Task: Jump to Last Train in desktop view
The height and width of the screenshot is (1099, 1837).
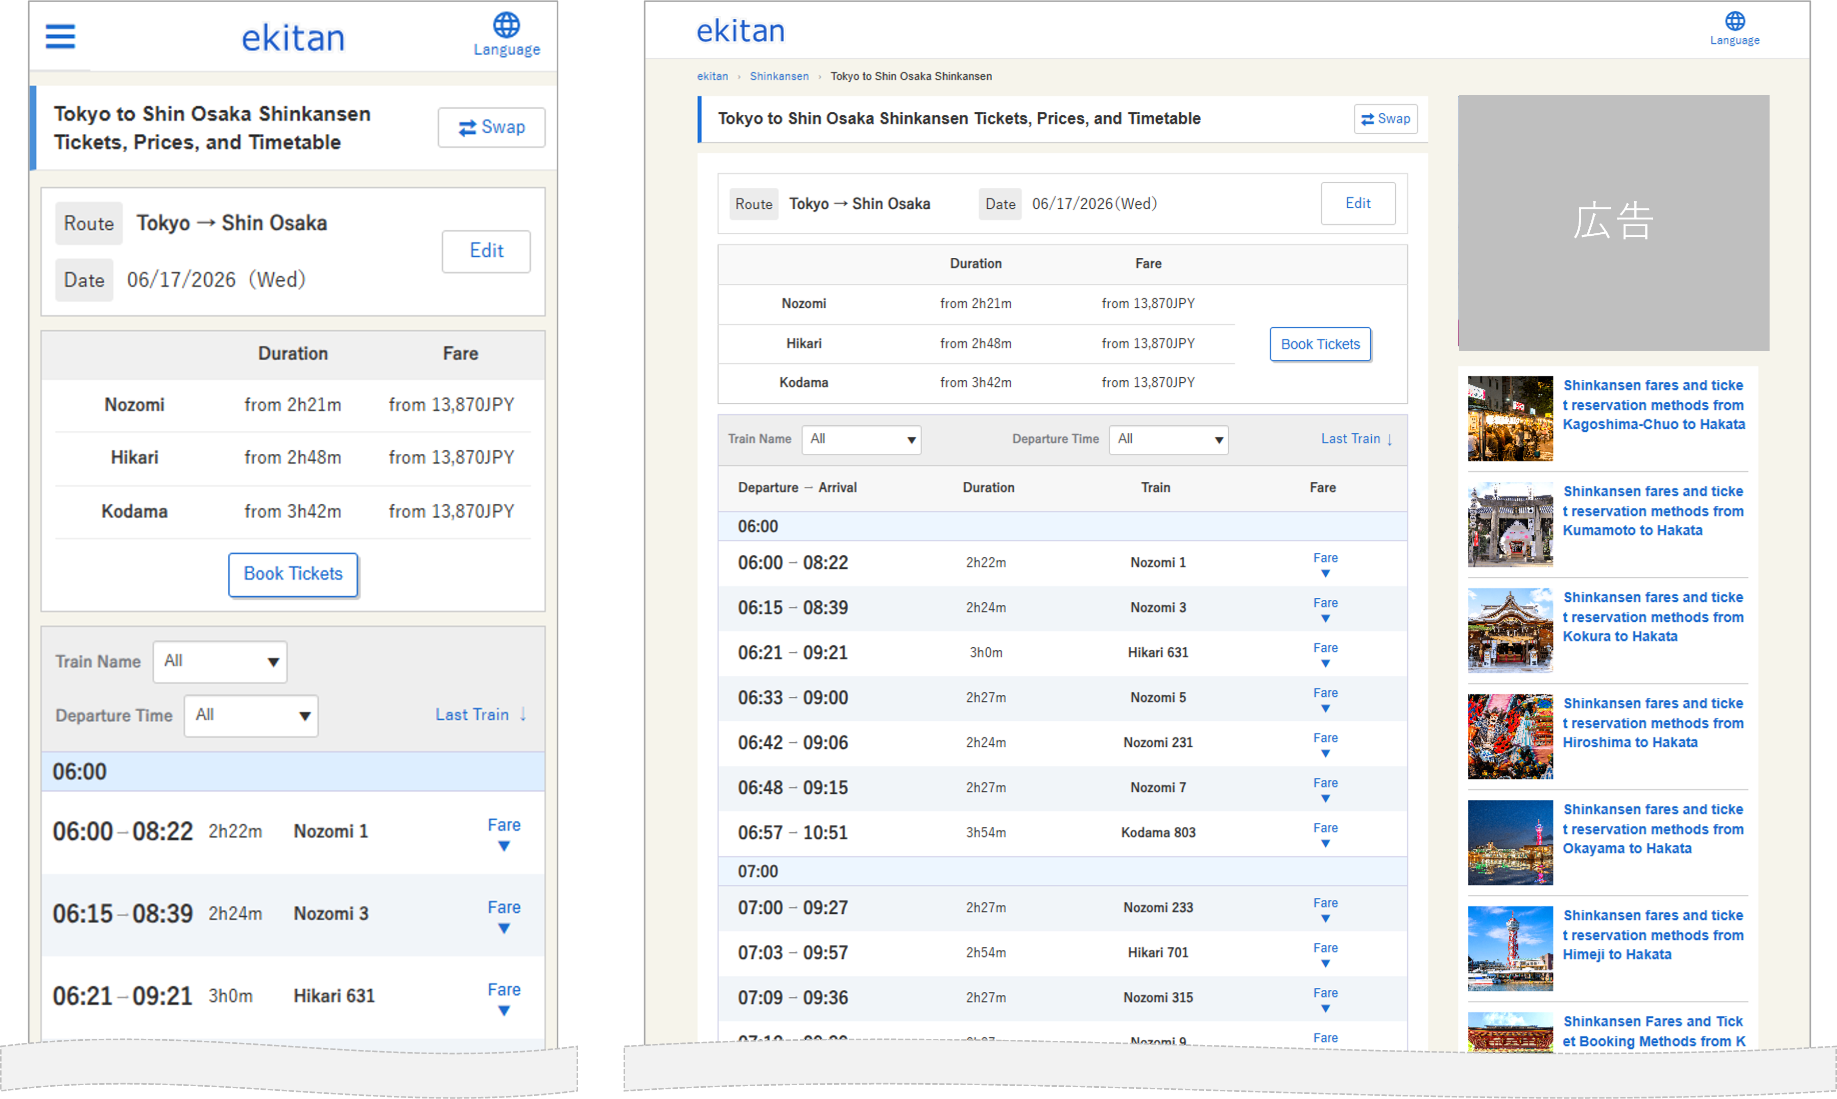Action: coord(1357,439)
